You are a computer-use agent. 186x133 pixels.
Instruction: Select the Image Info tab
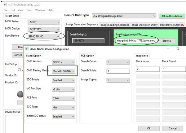tap(142, 56)
